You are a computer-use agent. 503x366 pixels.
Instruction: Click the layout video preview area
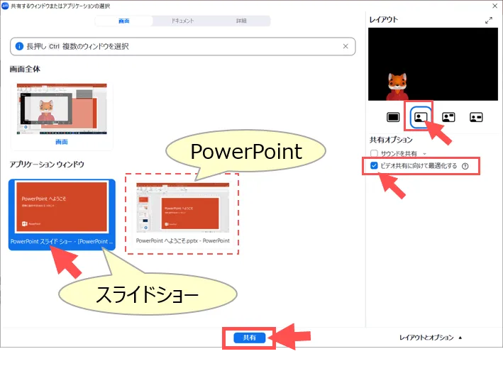[433, 64]
